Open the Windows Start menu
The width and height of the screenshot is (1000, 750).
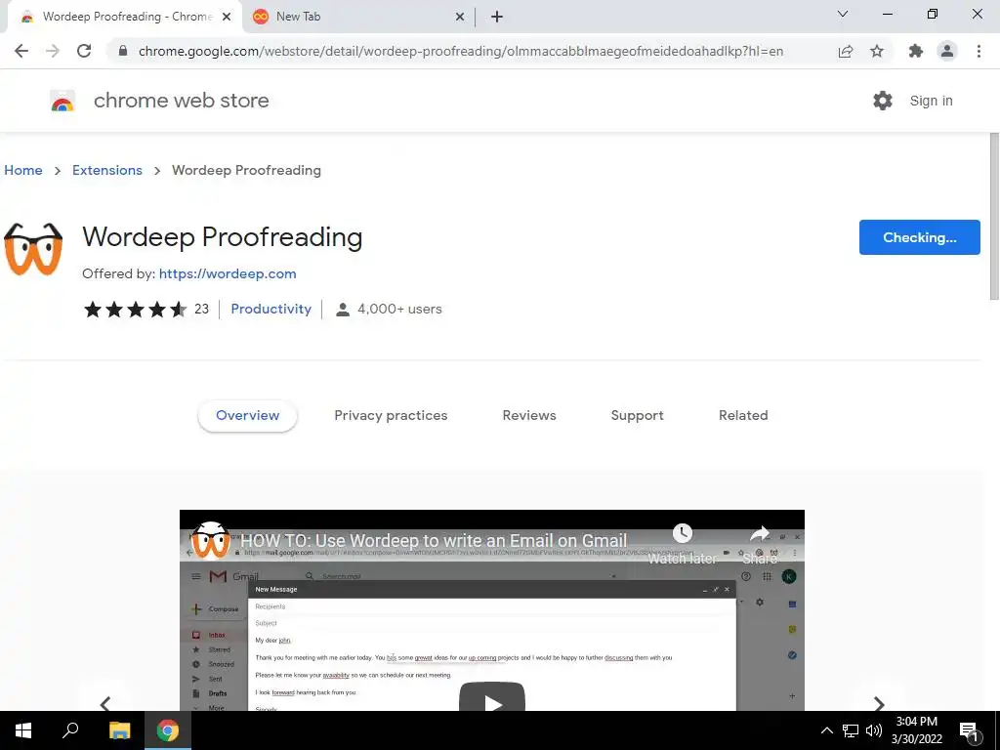[x=23, y=730]
